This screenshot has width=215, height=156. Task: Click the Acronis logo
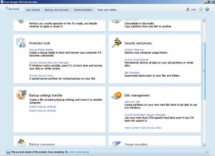(x=13, y=9)
